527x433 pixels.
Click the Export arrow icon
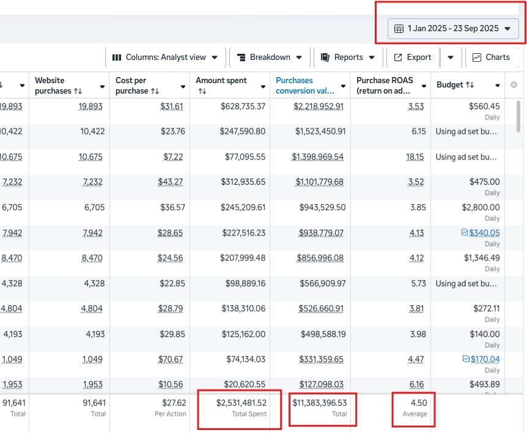coord(398,57)
